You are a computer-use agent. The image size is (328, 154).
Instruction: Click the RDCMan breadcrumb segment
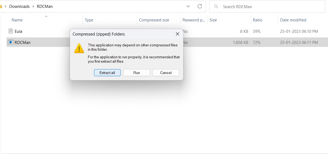coord(45,7)
